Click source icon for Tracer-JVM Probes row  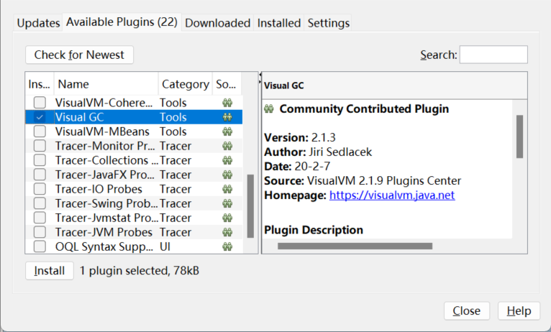point(227,232)
